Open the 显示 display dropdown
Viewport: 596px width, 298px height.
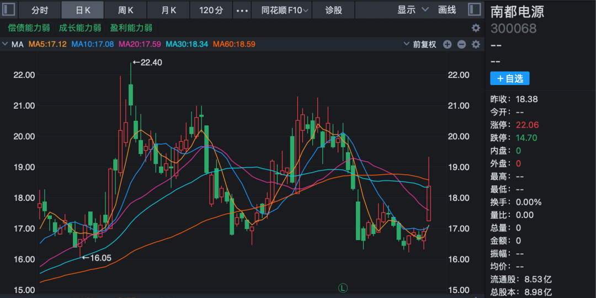(413, 10)
